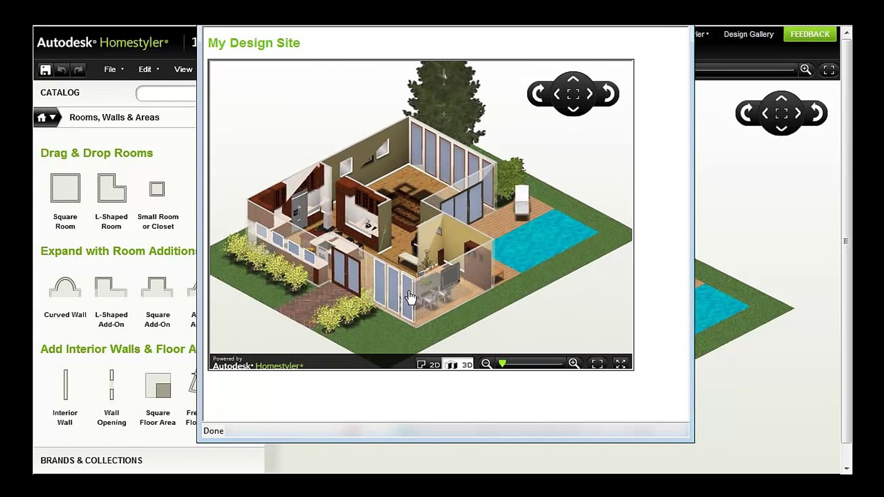
Task: Open the View menu
Action: coord(183,69)
